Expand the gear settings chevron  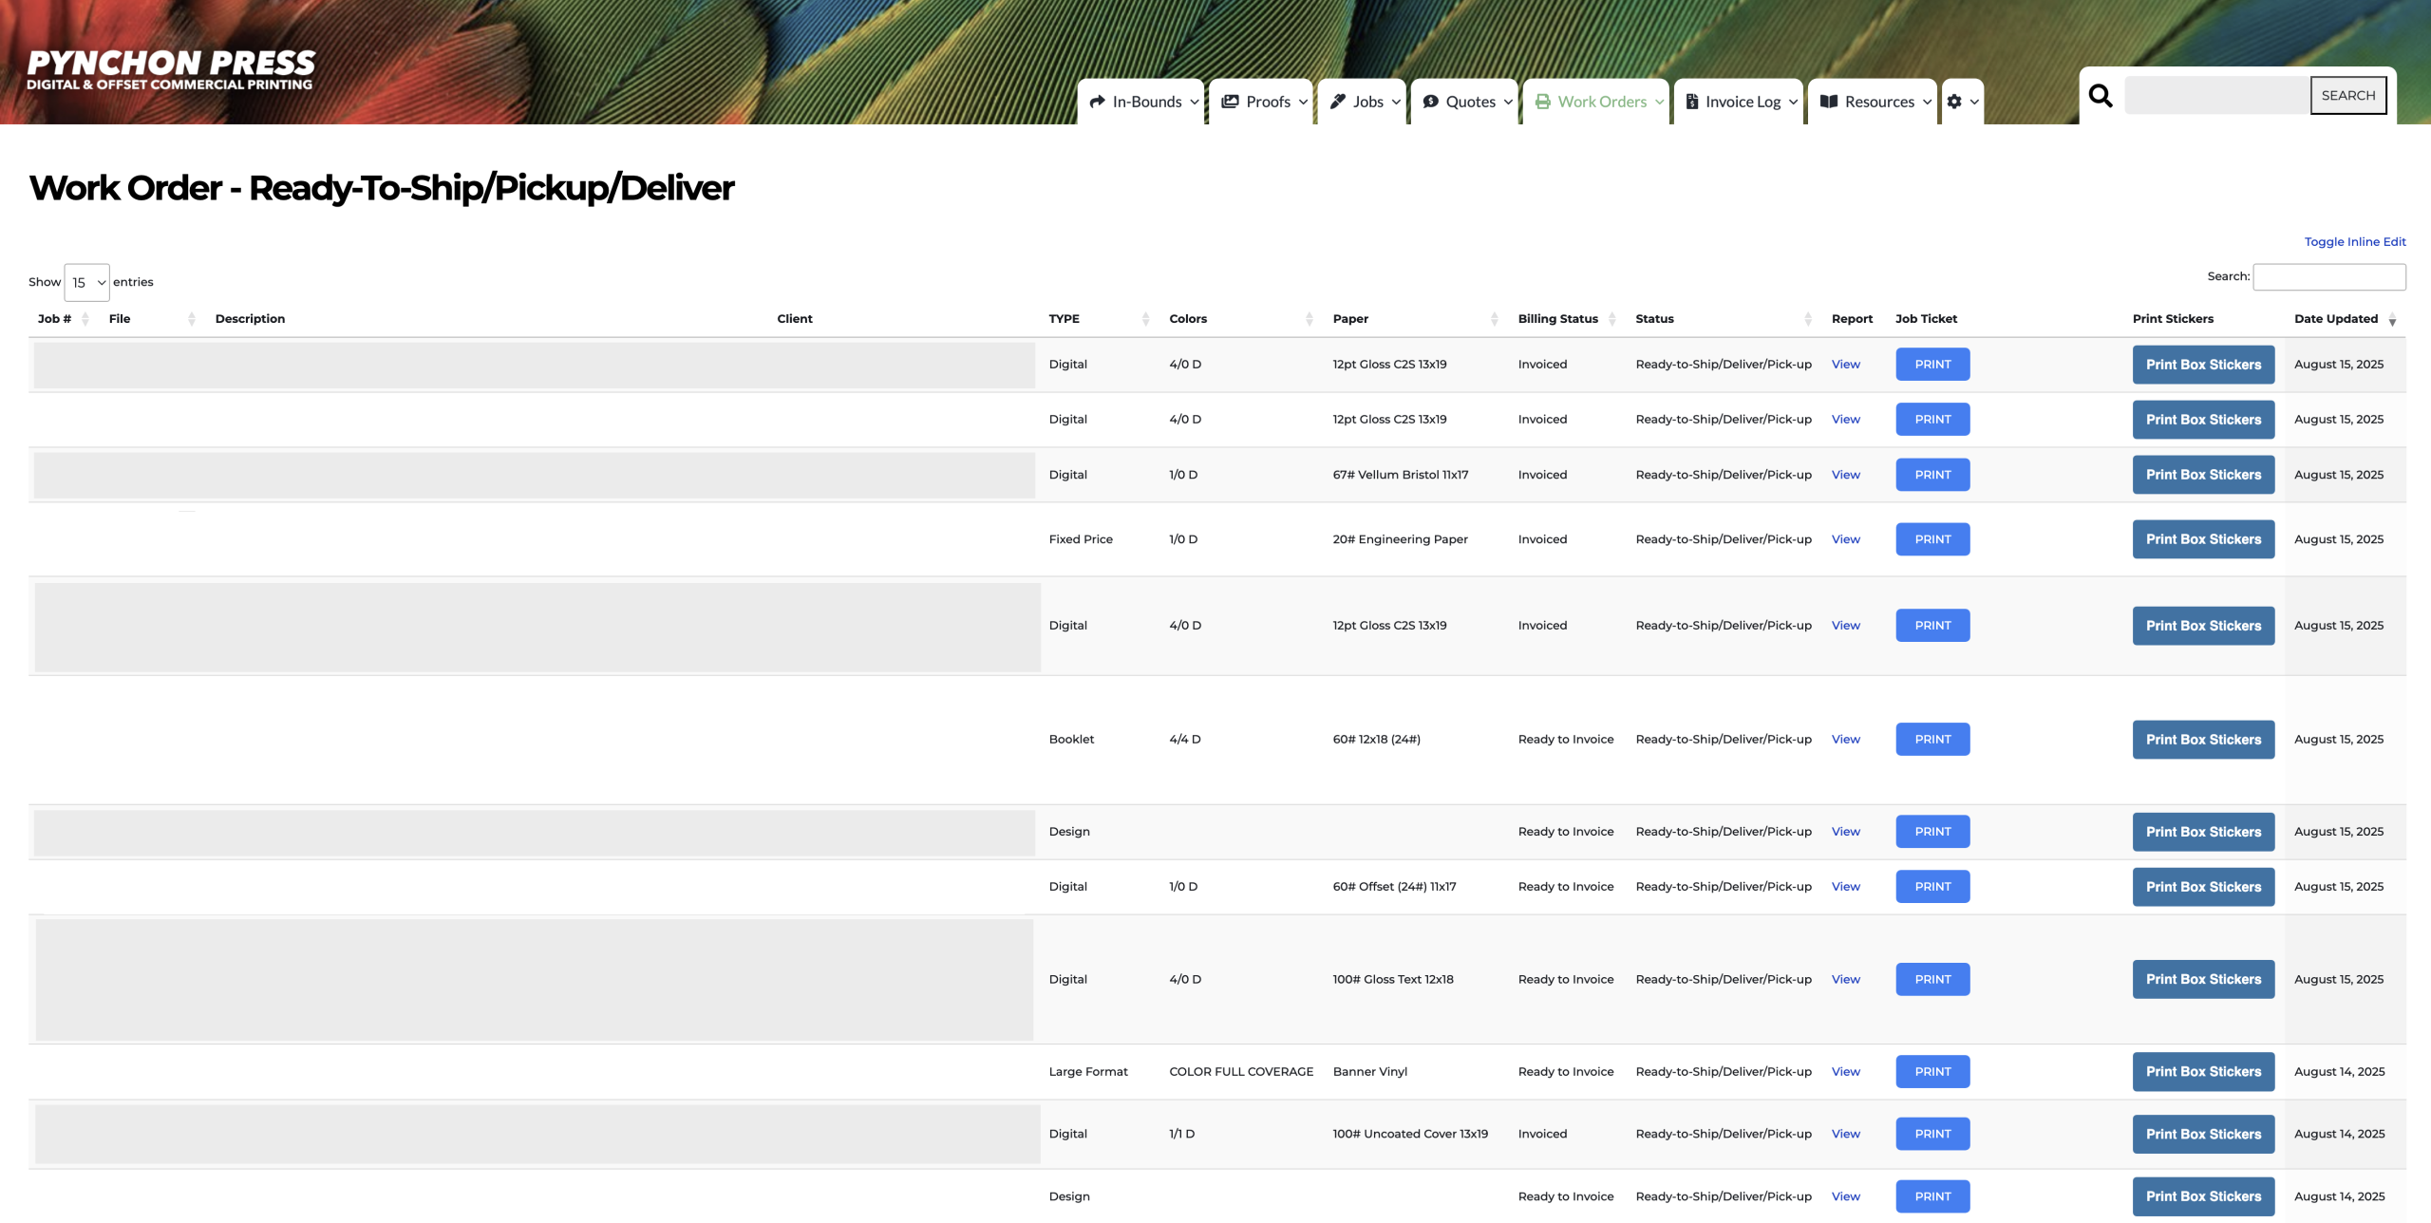[1974, 102]
